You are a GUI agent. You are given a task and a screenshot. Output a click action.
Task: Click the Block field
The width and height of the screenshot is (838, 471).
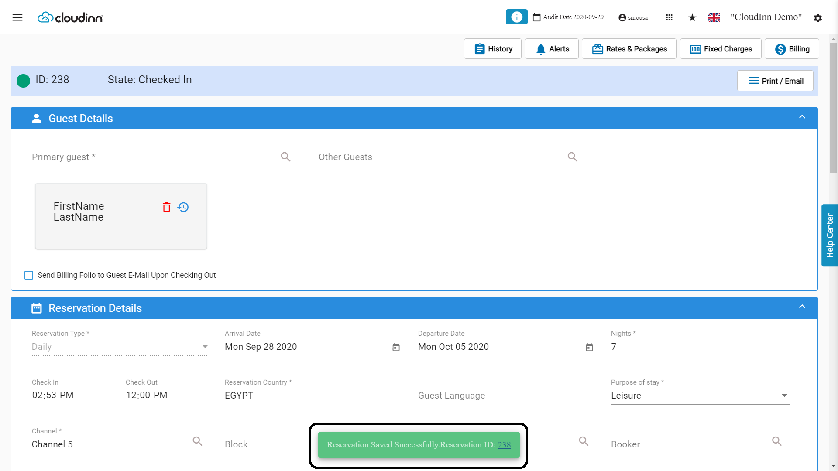[x=266, y=444]
